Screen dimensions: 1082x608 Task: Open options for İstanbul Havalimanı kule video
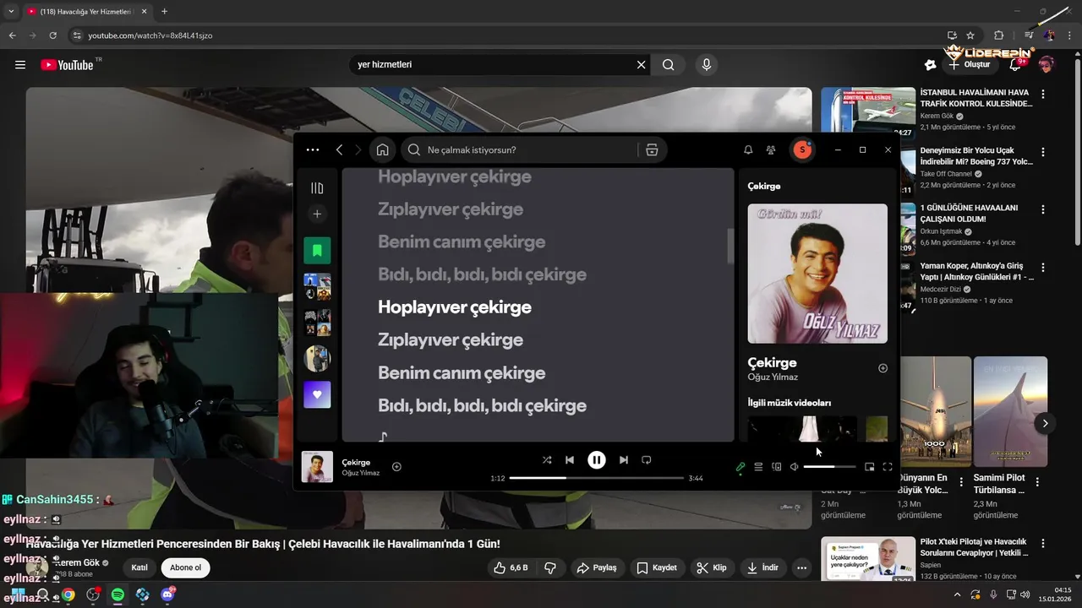coord(1043,95)
